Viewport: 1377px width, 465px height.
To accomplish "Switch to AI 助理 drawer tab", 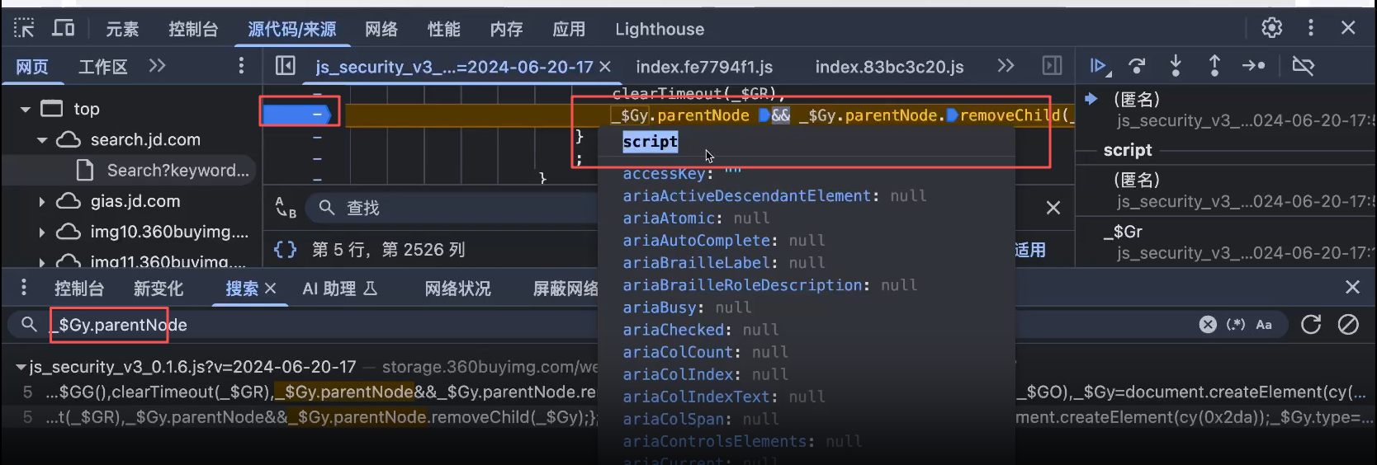I will [339, 289].
